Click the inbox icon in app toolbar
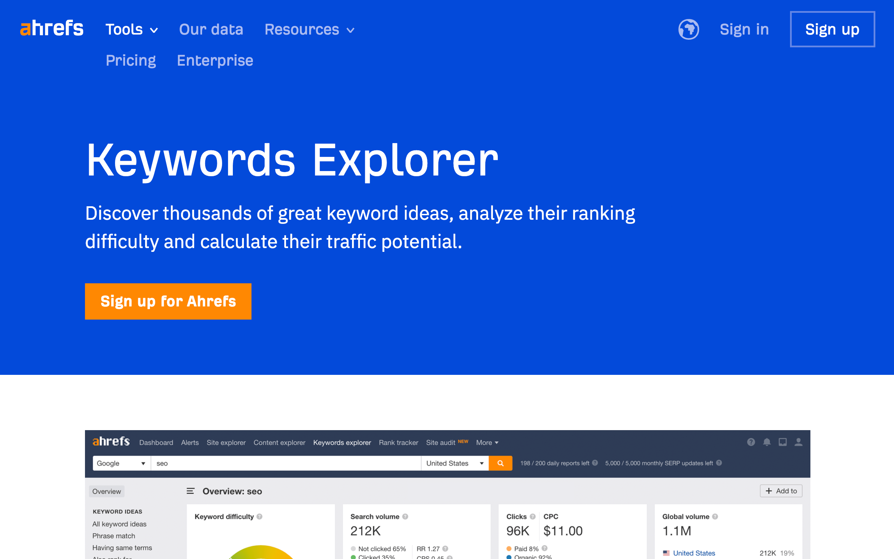Image resolution: width=894 pixels, height=559 pixels. coord(783,442)
